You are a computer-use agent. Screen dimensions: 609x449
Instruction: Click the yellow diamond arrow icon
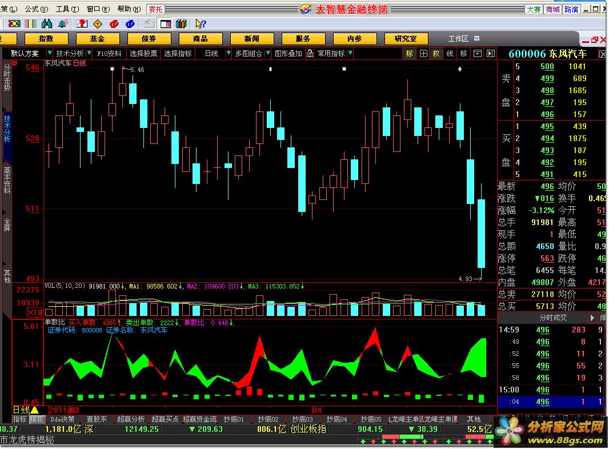[x=98, y=24]
